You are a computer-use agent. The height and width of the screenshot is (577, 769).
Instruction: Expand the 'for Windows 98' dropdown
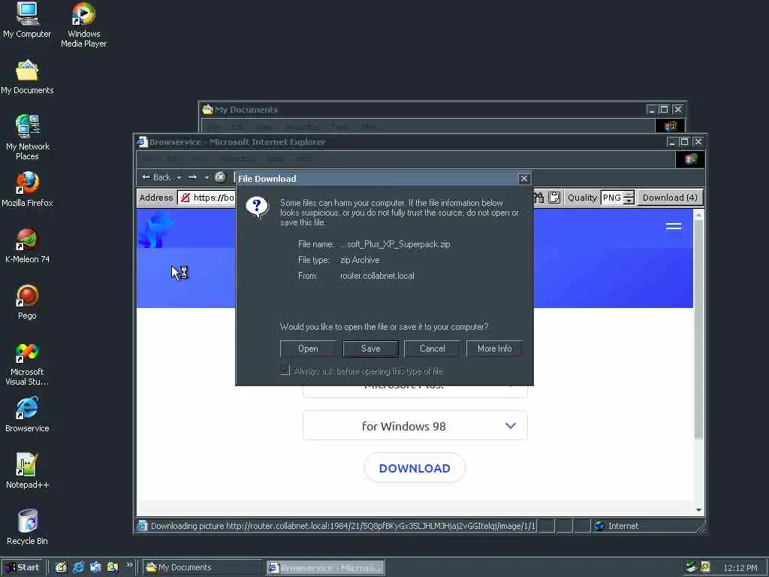pos(415,426)
